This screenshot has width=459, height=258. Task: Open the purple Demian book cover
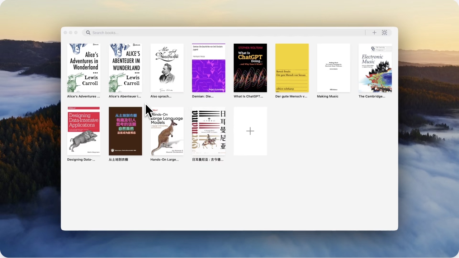tap(209, 68)
